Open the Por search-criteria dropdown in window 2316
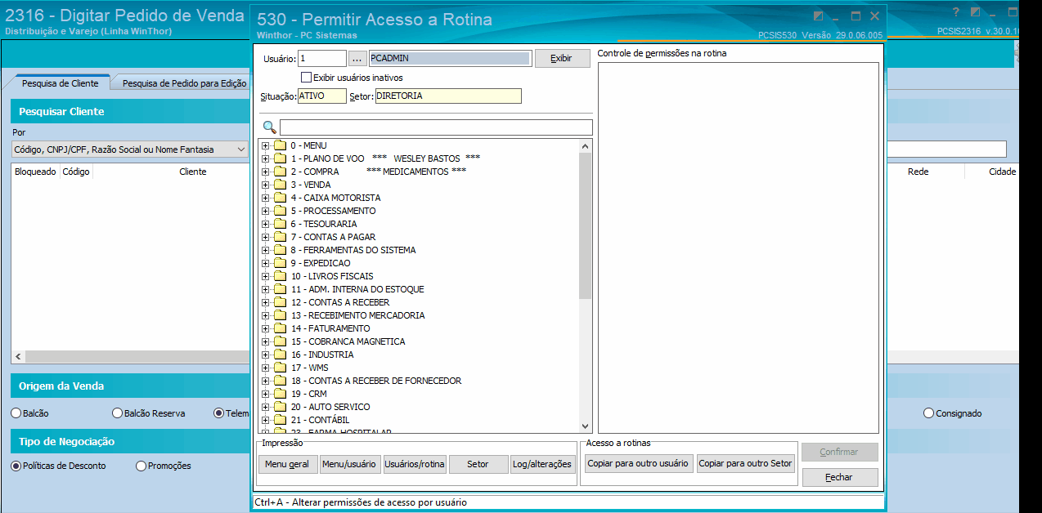The height and width of the screenshot is (513, 1042). (x=240, y=149)
